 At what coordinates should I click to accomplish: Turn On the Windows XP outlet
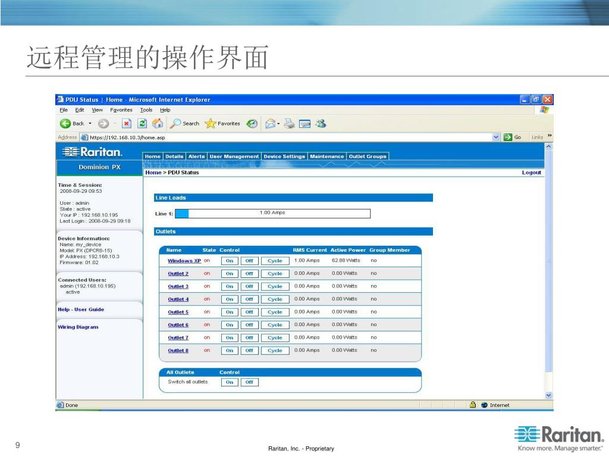point(230,261)
